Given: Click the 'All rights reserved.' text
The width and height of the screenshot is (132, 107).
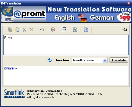Looking at the screenshot, I should point(40,97).
